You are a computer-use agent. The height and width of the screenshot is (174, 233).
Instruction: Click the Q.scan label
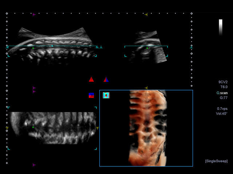(222, 93)
